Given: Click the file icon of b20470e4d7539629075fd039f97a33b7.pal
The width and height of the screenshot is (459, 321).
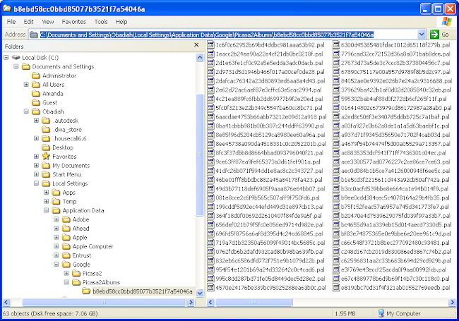Looking at the screenshot, I should tap(336, 216).
